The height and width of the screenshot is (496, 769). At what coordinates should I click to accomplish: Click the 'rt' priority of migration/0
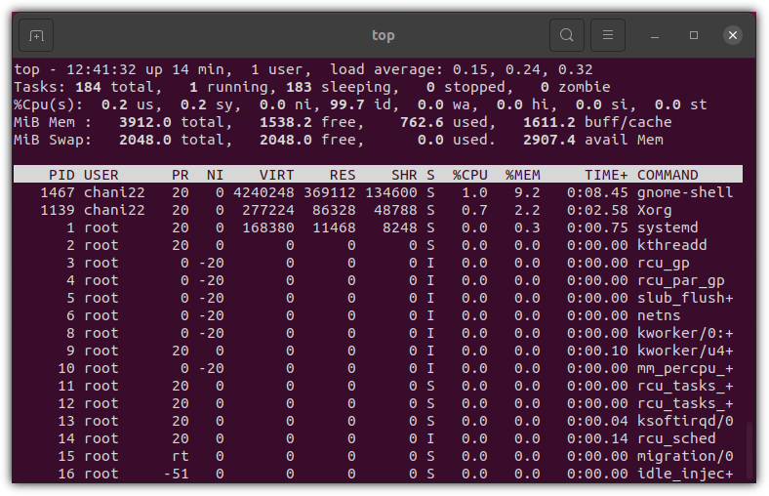pyautogui.click(x=180, y=456)
